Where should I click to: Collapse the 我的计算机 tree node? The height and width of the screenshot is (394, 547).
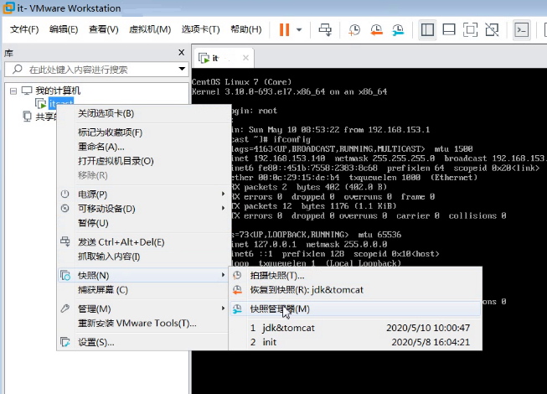coord(13,91)
